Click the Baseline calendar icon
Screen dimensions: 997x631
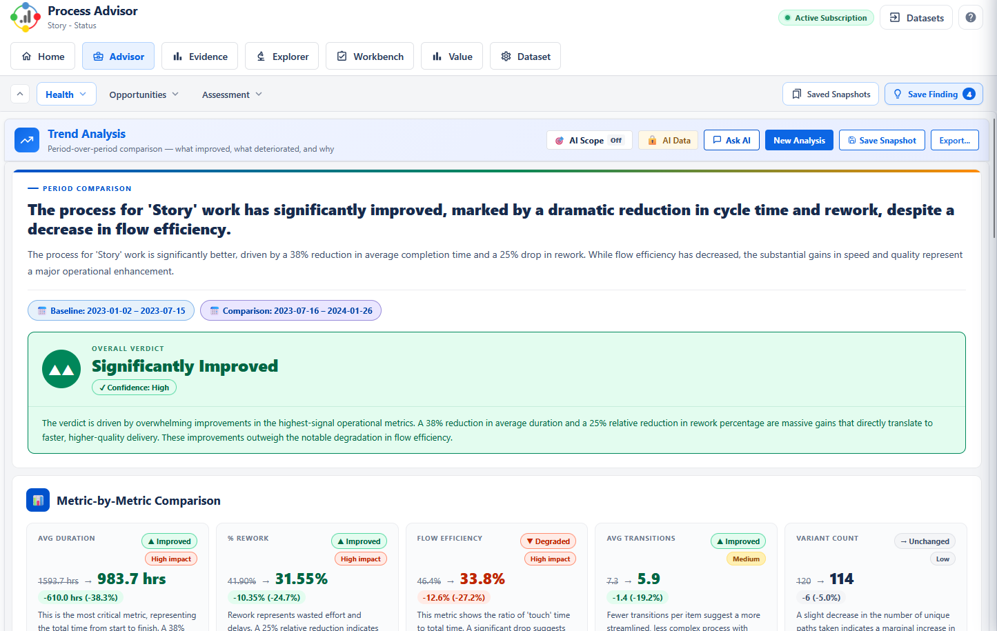42,311
